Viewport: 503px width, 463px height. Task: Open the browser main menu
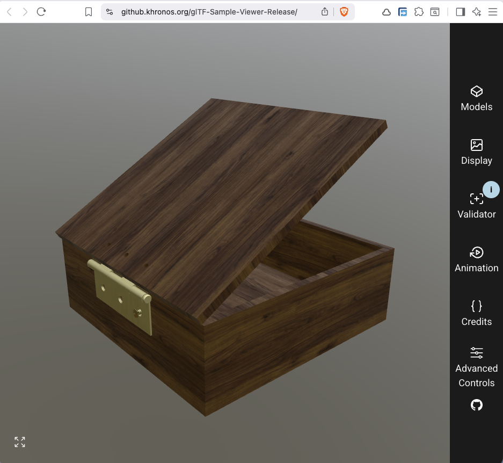(492, 12)
